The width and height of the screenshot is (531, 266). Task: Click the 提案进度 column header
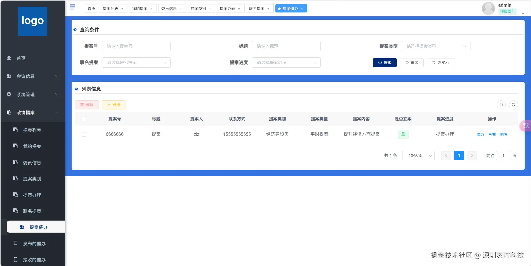[x=445, y=119]
